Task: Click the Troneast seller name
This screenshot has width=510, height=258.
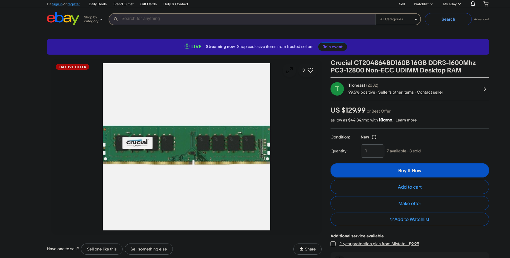Action: click(x=357, y=85)
